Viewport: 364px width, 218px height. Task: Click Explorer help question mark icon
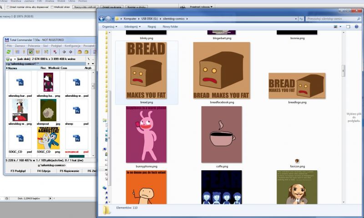[356, 27]
